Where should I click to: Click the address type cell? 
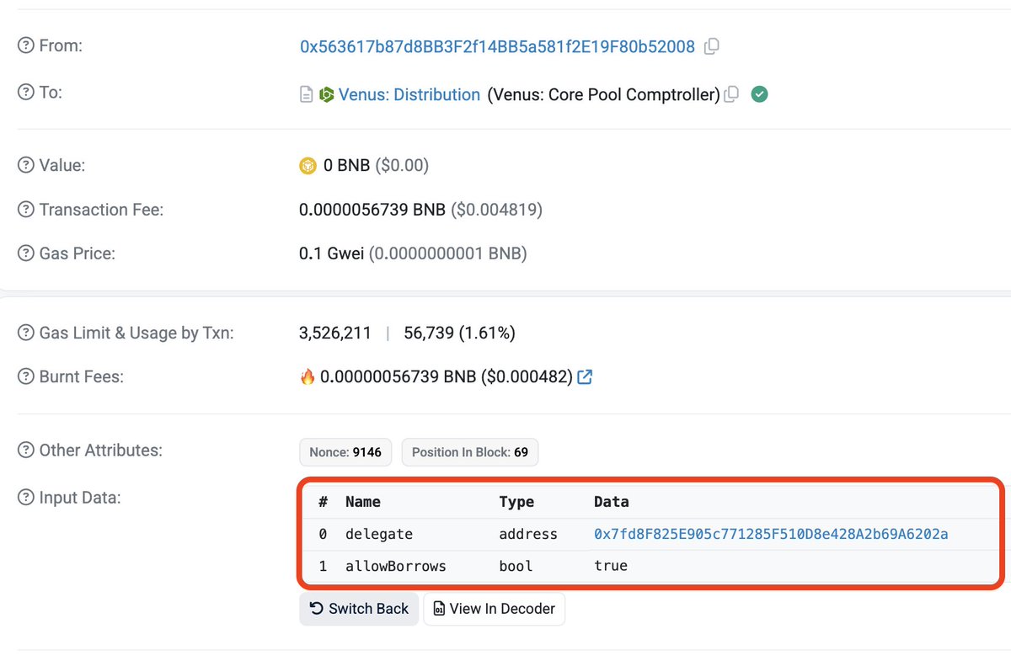pyautogui.click(x=528, y=534)
